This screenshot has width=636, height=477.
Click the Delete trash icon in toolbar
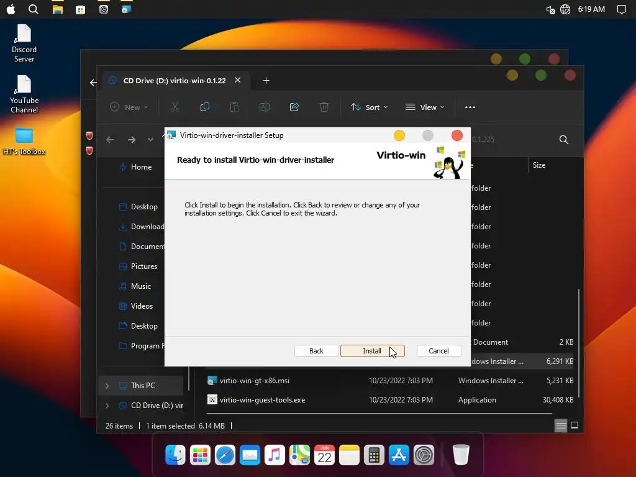tap(324, 107)
